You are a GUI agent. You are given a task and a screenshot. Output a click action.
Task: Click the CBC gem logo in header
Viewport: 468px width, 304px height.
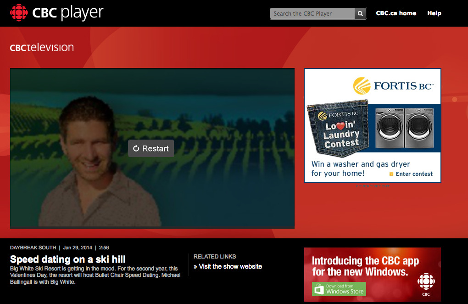point(19,12)
